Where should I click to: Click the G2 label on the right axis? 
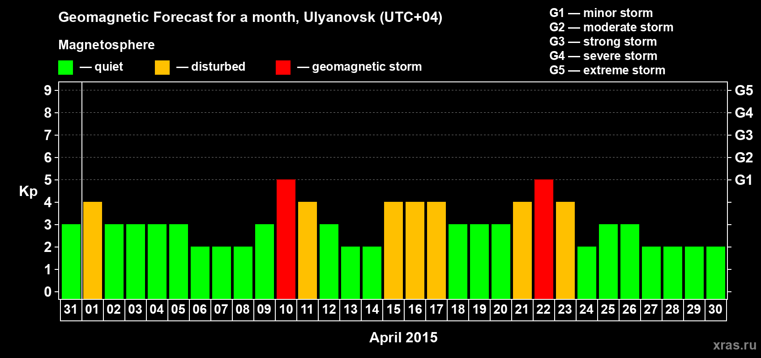(744, 158)
